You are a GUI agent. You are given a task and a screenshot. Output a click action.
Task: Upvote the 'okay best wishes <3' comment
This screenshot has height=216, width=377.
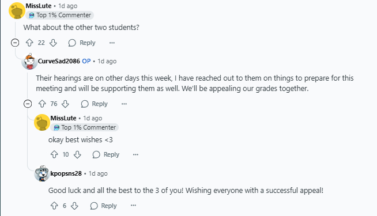[x=54, y=154]
